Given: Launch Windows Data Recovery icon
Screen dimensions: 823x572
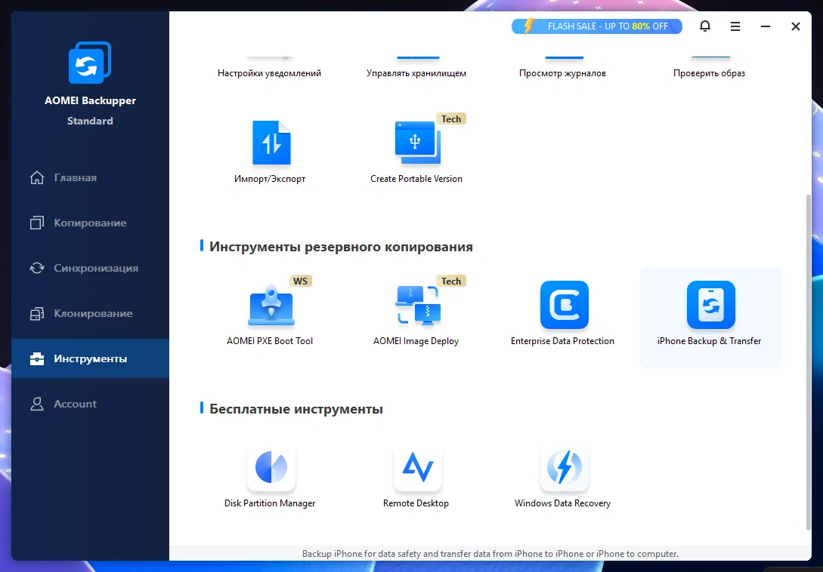Looking at the screenshot, I should point(565,467).
